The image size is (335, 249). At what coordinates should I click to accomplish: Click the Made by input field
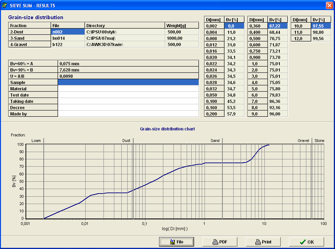coord(128,114)
